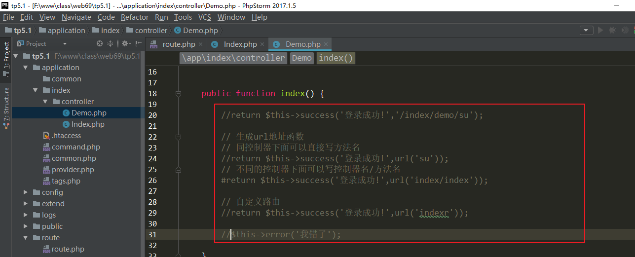
Task: Open the Code menu
Action: (106, 17)
